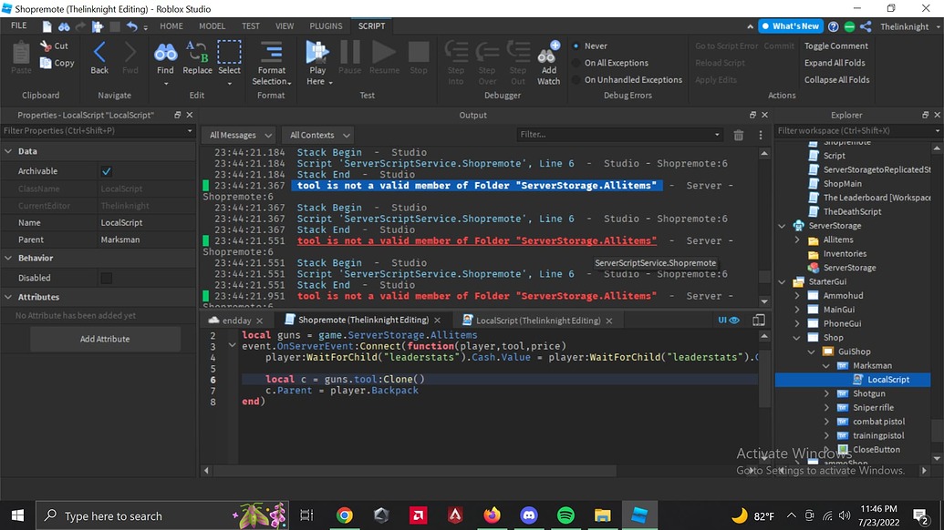This screenshot has width=944, height=530.
Task: Open the HOME ribbon tab
Action: click(x=171, y=26)
